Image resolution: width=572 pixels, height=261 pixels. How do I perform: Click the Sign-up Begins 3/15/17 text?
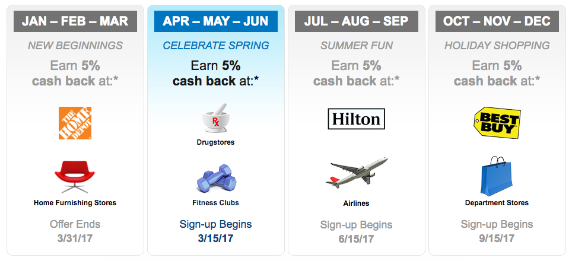(x=215, y=231)
